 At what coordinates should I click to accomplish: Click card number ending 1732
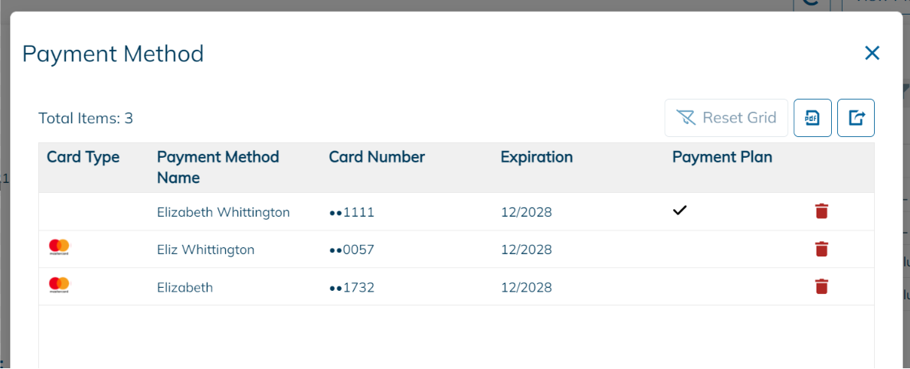(x=352, y=288)
